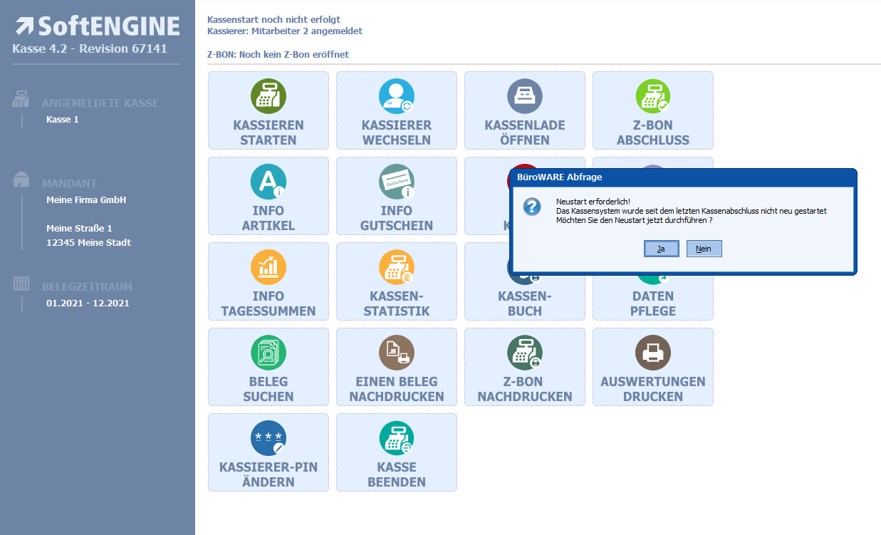Click the Info Gutschein voucher icon
The width and height of the screenshot is (881, 535).
tap(397, 182)
